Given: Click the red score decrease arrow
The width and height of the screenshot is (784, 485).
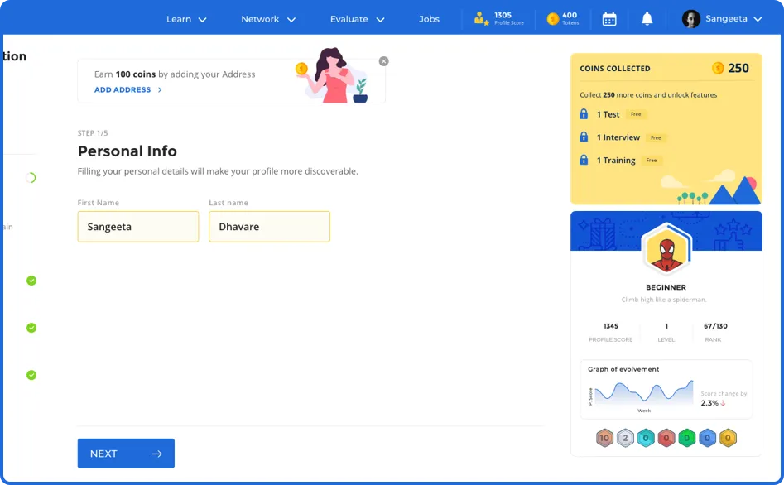Looking at the screenshot, I should point(723,403).
